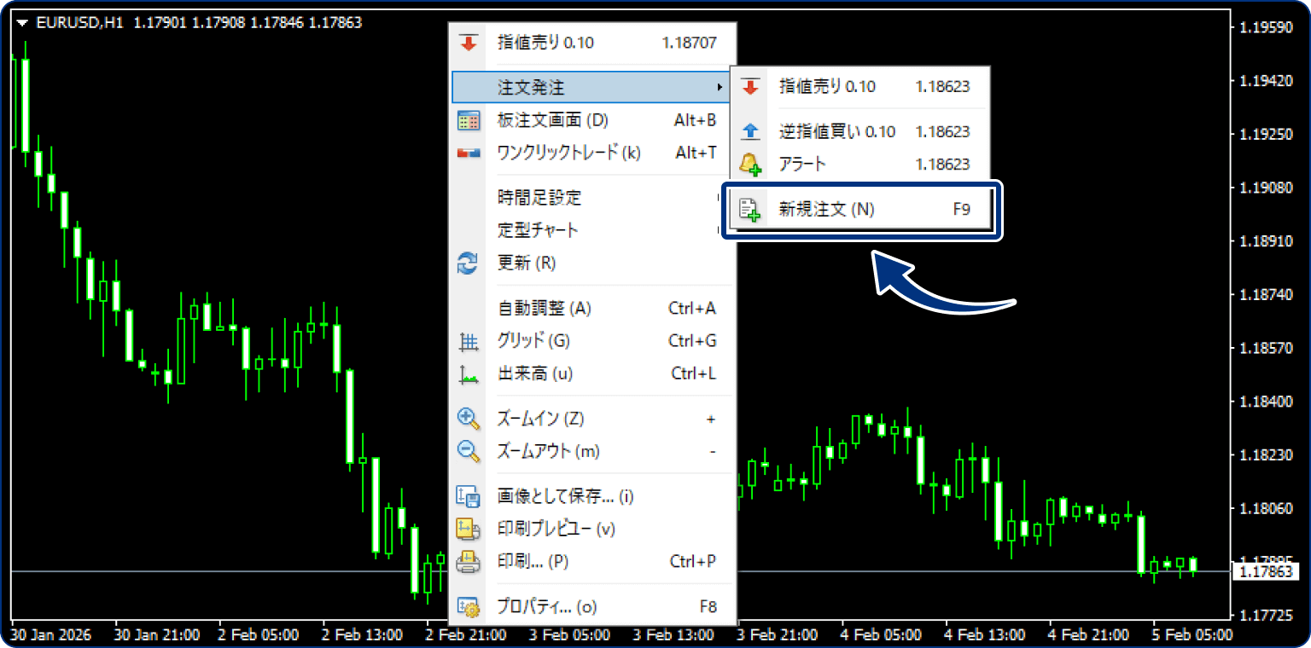Click the 印刷プレビュー icon
The width and height of the screenshot is (1311, 648).
pyautogui.click(x=469, y=529)
